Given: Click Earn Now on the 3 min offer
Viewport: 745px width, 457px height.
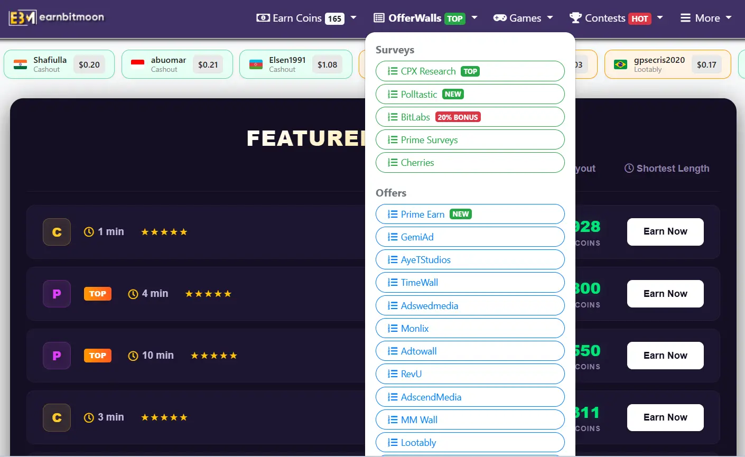Looking at the screenshot, I should [665, 418].
